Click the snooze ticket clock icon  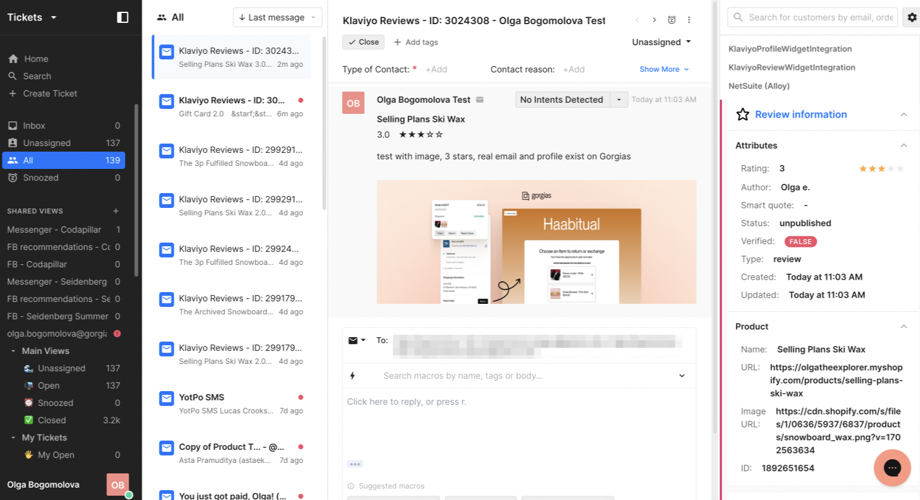(x=671, y=20)
